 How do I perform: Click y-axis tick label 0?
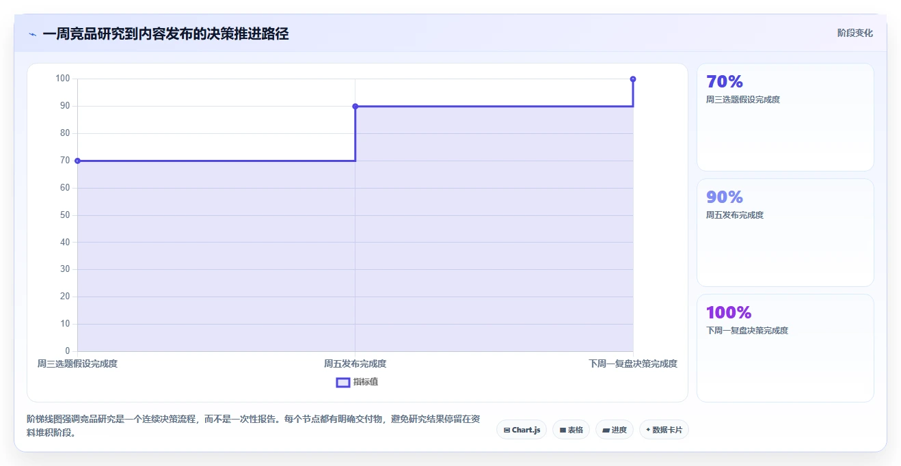coord(68,351)
